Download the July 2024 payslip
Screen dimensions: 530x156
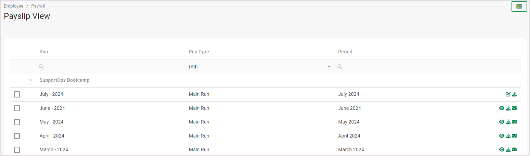point(514,94)
